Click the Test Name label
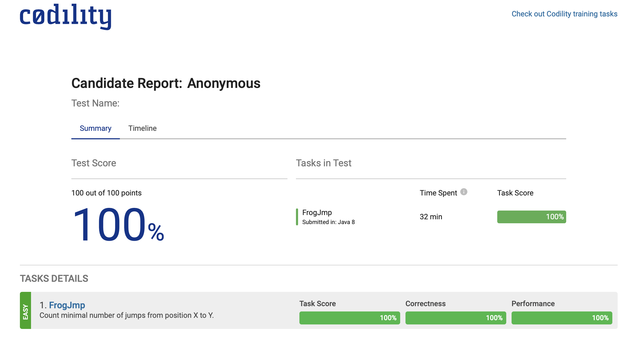Image resolution: width=637 pixels, height=339 pixels. (x=95, y=103)
